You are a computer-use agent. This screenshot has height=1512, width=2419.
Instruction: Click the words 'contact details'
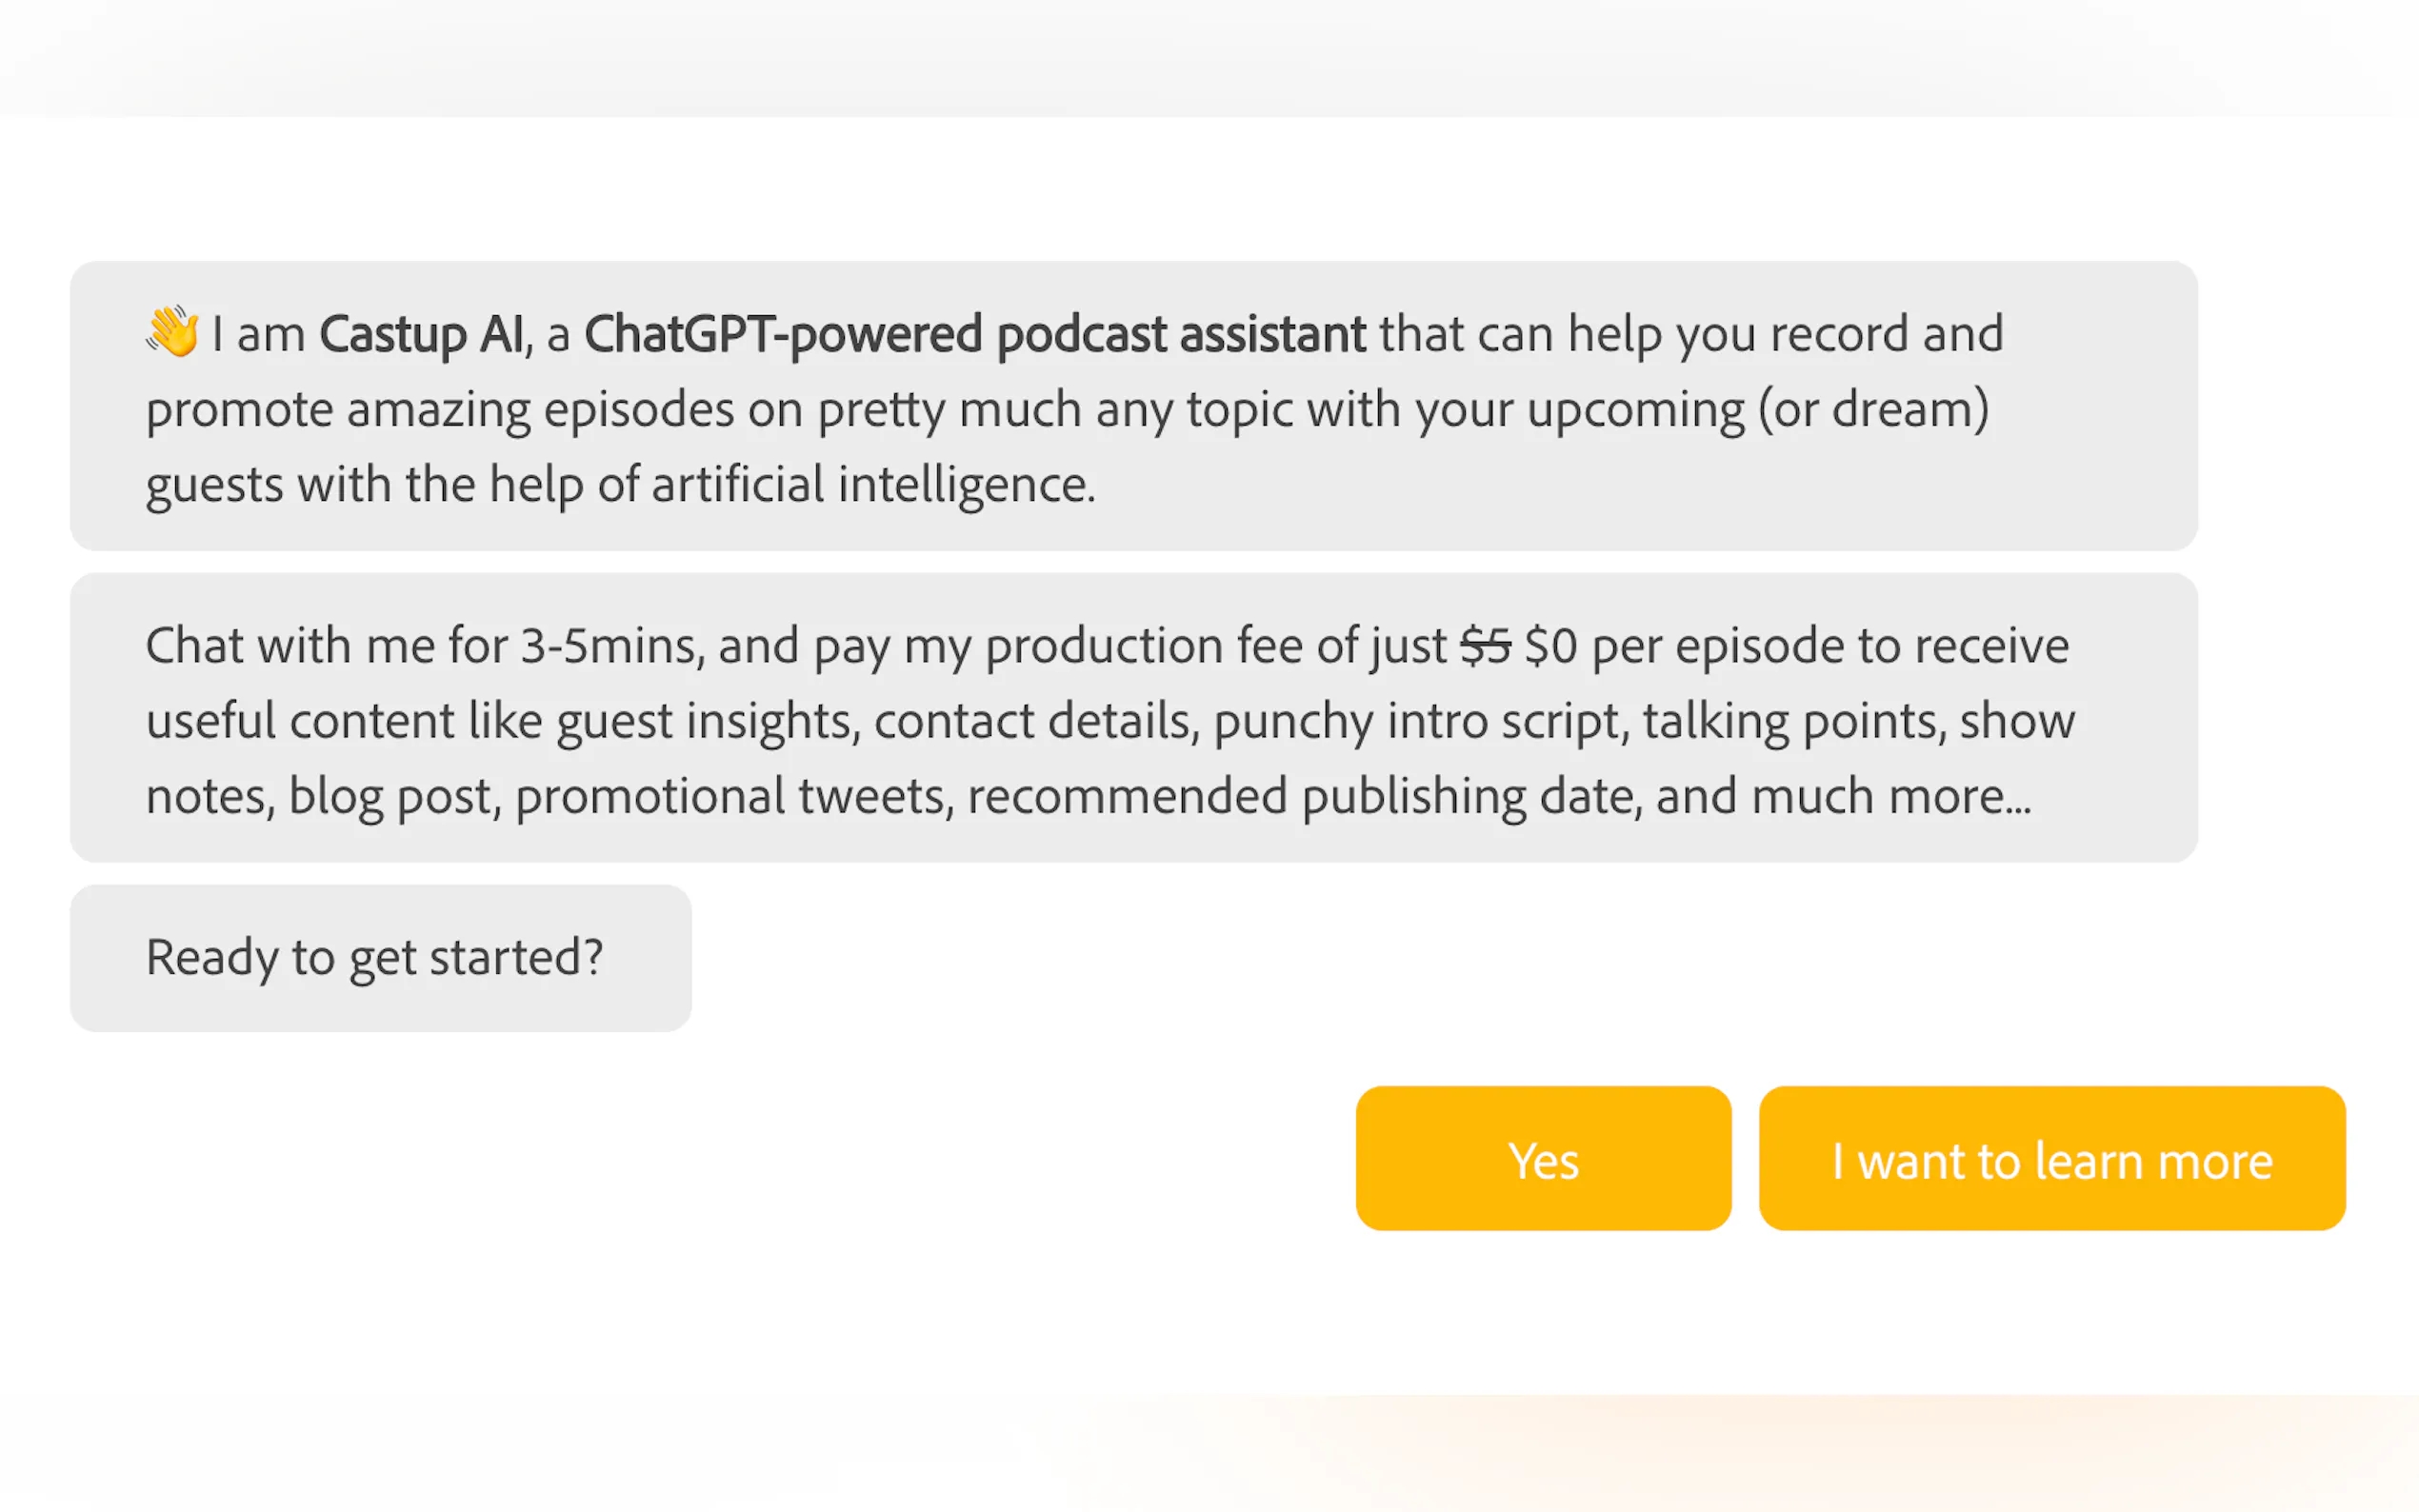point(1035,721)
